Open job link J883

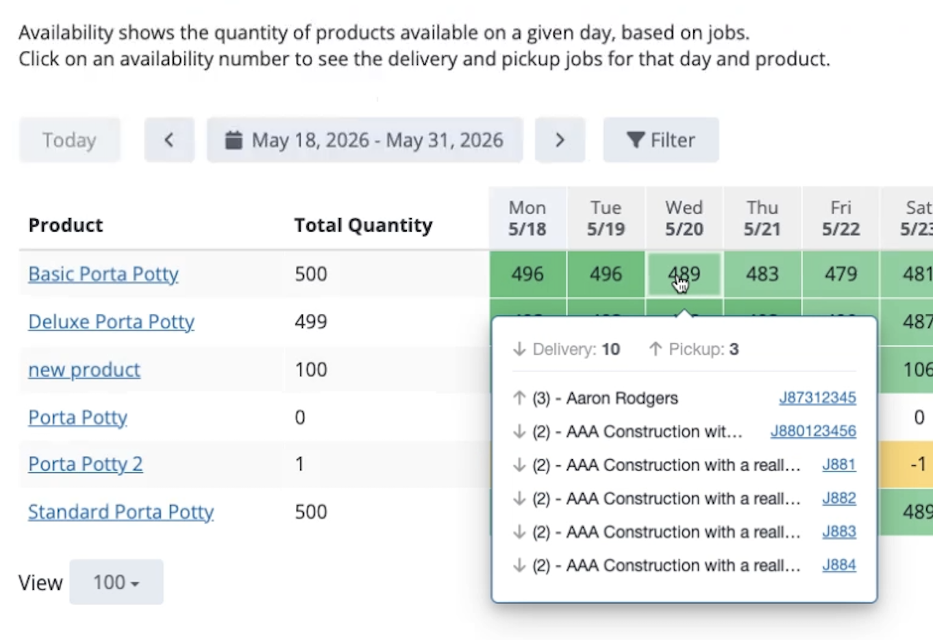pos(839,532)
